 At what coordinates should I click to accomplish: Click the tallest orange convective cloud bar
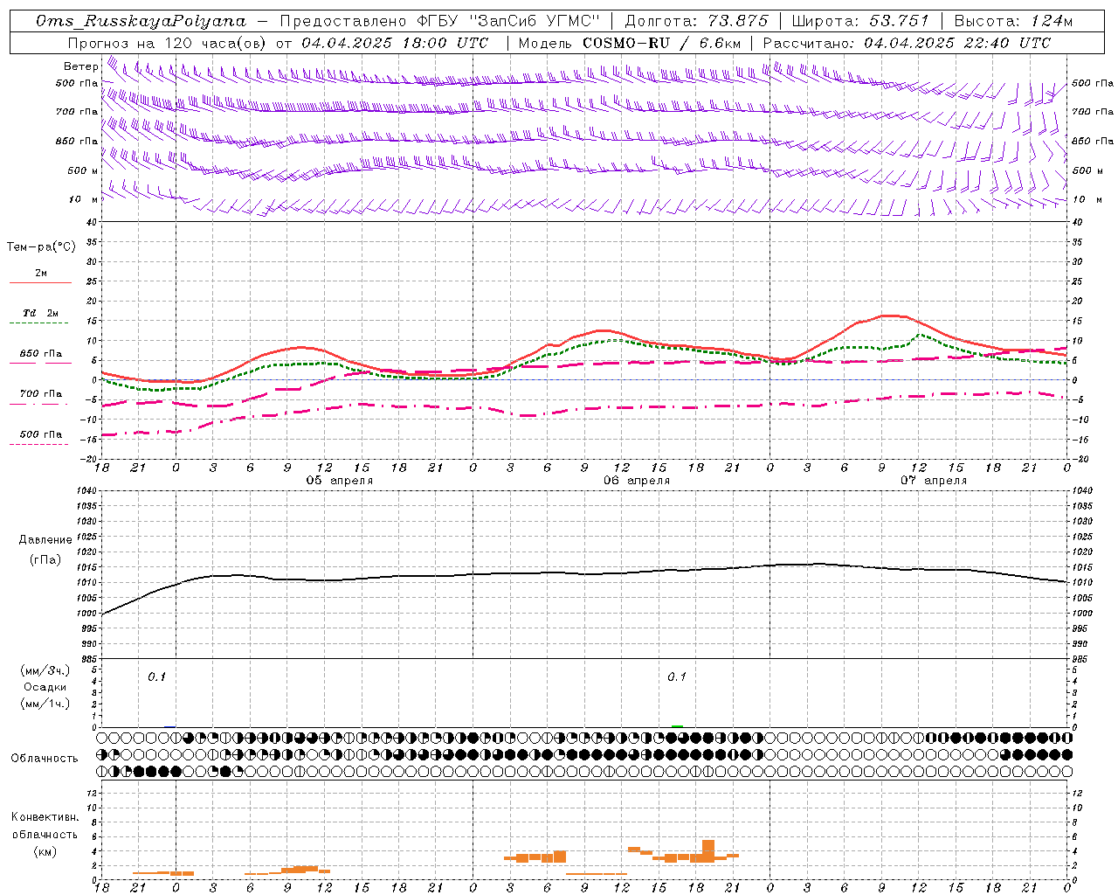(x=708, y=851)
